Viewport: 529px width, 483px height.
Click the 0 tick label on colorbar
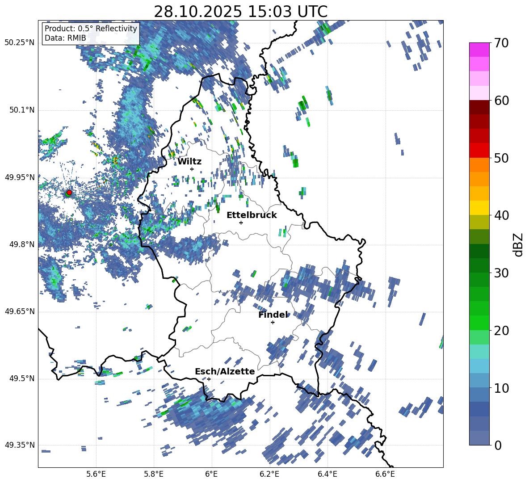point(498,445)
